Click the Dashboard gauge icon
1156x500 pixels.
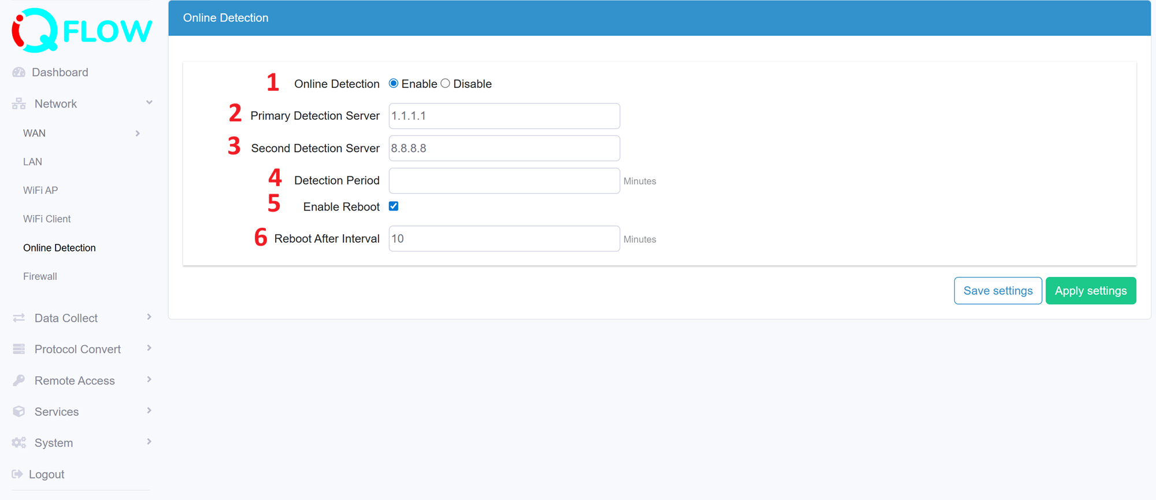(19, 72)
